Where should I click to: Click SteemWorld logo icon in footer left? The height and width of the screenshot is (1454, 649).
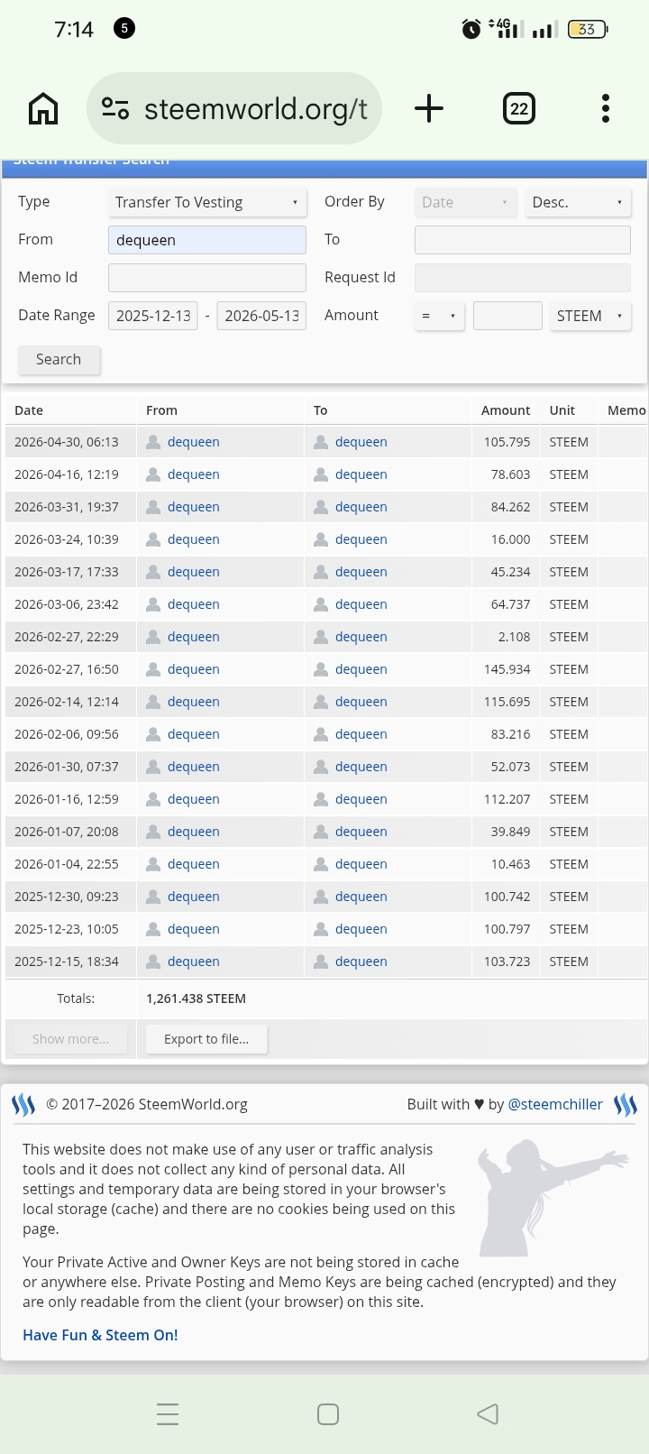tap(23, 1105)
